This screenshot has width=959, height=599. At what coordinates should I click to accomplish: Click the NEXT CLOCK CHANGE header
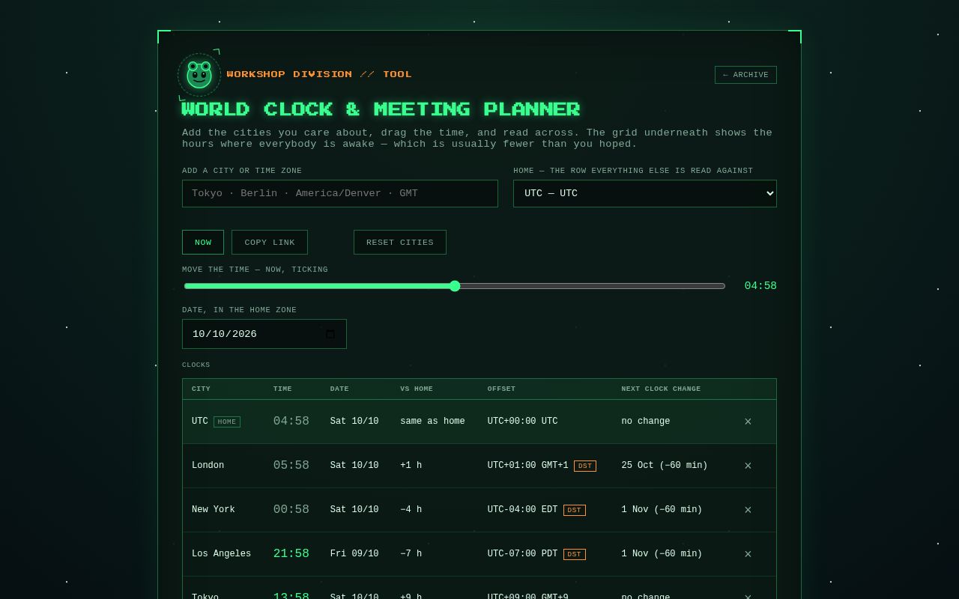pyautogui.click(x=661, y=389)
